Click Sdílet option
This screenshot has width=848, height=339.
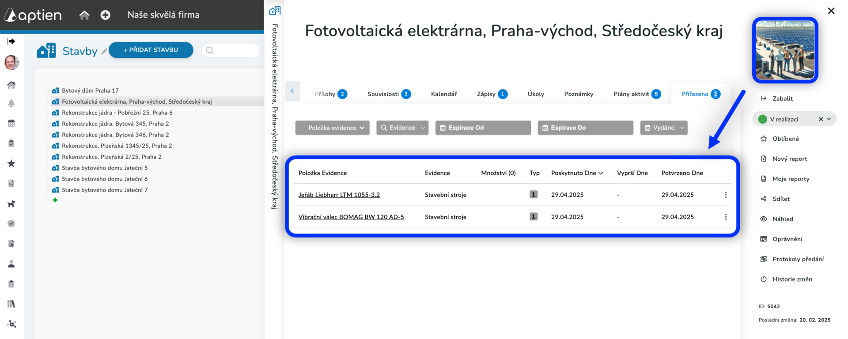click(x=775, y=199)
